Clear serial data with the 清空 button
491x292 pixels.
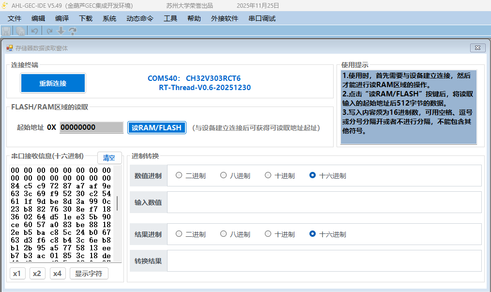point(109,158)
